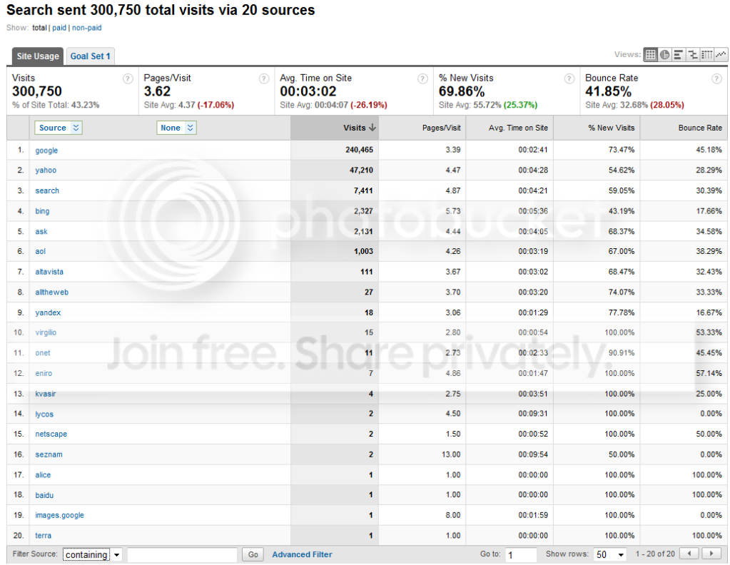
Task: Open the aol source link
Action: pos(41,251)
